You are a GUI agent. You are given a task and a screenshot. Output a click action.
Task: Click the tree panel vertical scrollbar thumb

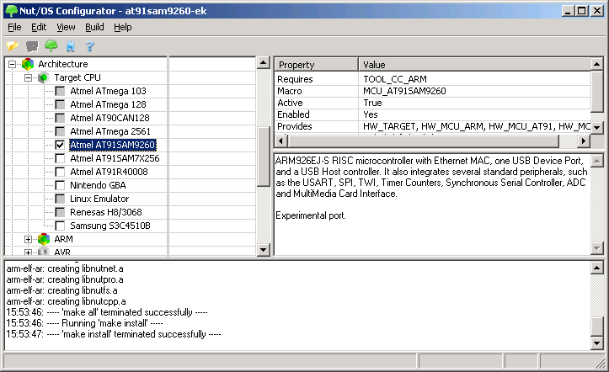coord(264,156)
